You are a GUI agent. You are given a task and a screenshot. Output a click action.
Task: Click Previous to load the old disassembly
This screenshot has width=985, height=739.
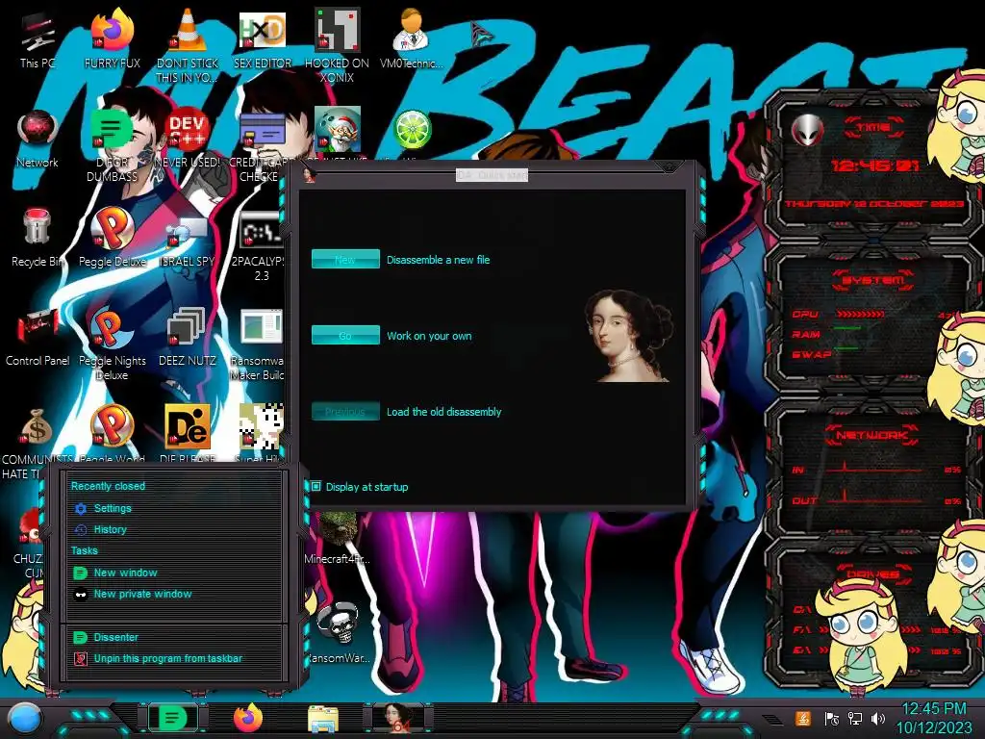(345, 412)
